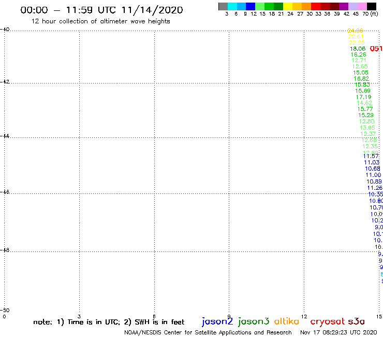Click the wave height value 17.19
Screen dimensions: 383x337
point(363,97)
